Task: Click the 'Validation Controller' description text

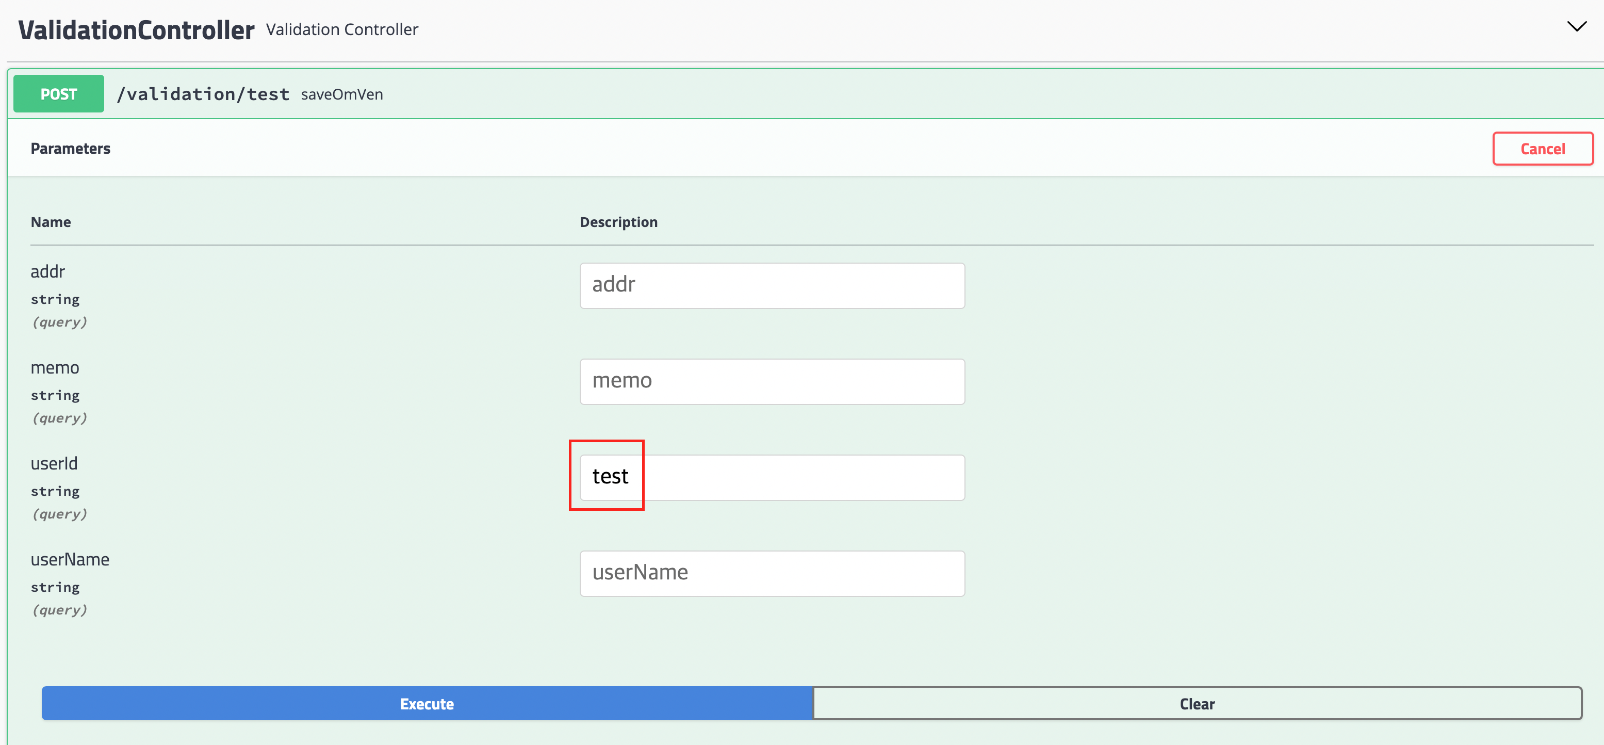Action: (342, 29)
